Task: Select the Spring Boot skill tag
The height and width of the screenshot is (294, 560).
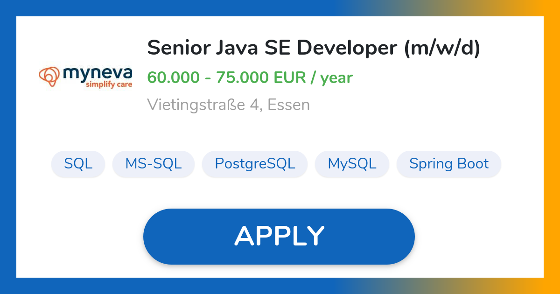Action: pos(448,164)
